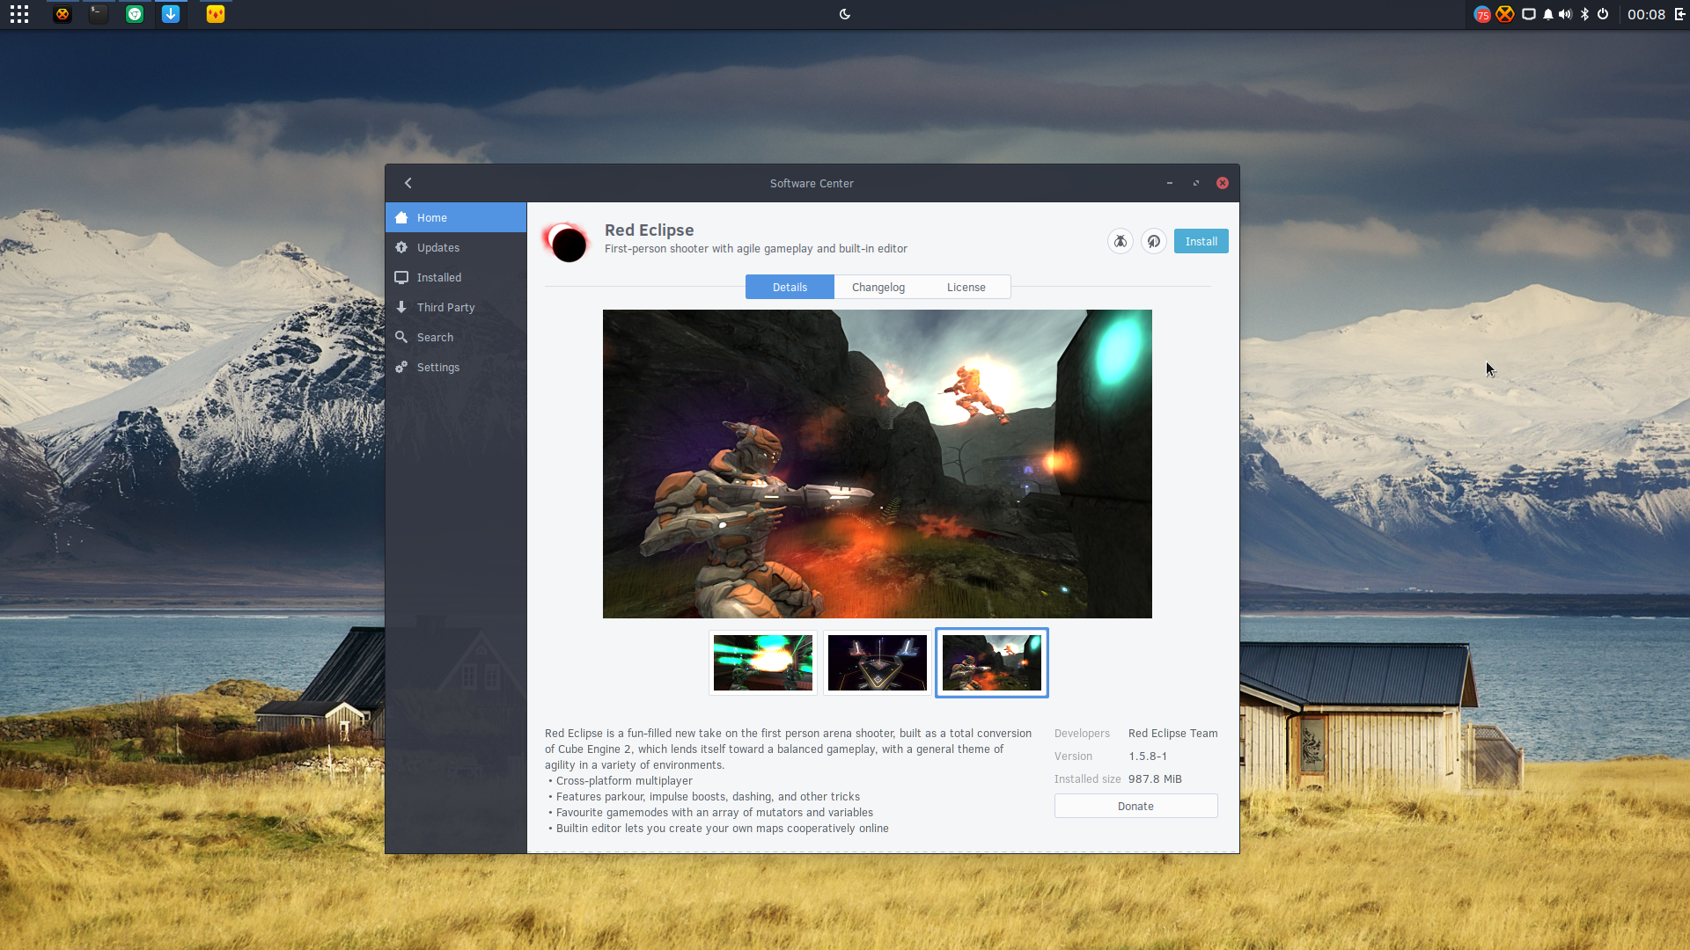Open notifications bell in tray
Viewport: 1690px width, 950px height.
1547,14
